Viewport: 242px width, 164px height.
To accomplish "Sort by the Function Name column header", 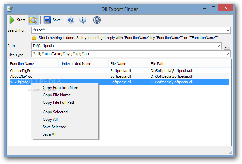I will [33, 64].
